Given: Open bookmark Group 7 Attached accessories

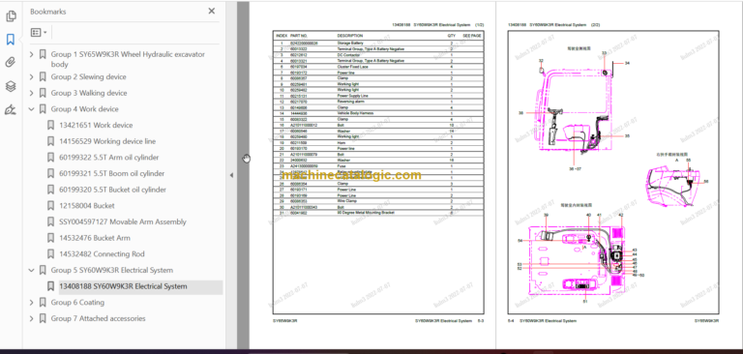Looking at the screenshot, I should (98, 318).
